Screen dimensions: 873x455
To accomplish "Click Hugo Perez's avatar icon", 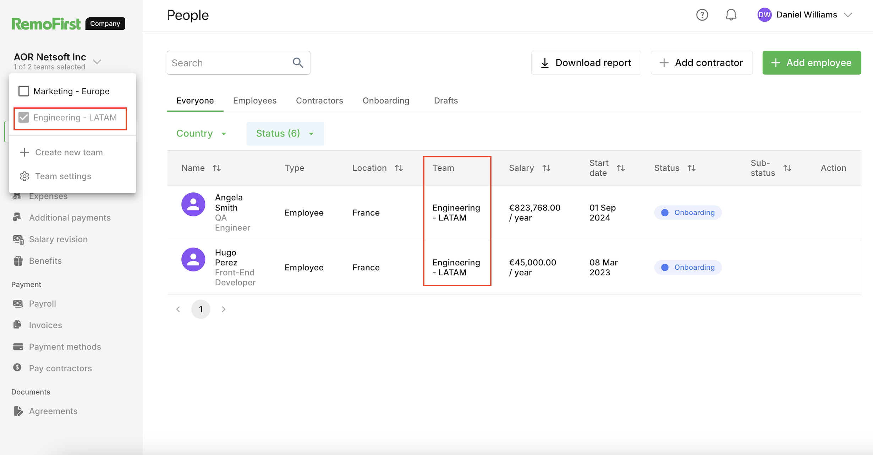I will 193,259.
